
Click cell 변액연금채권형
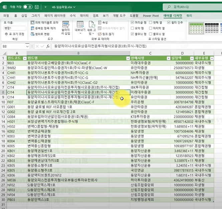pyautogui.click(x=78, y=131)
